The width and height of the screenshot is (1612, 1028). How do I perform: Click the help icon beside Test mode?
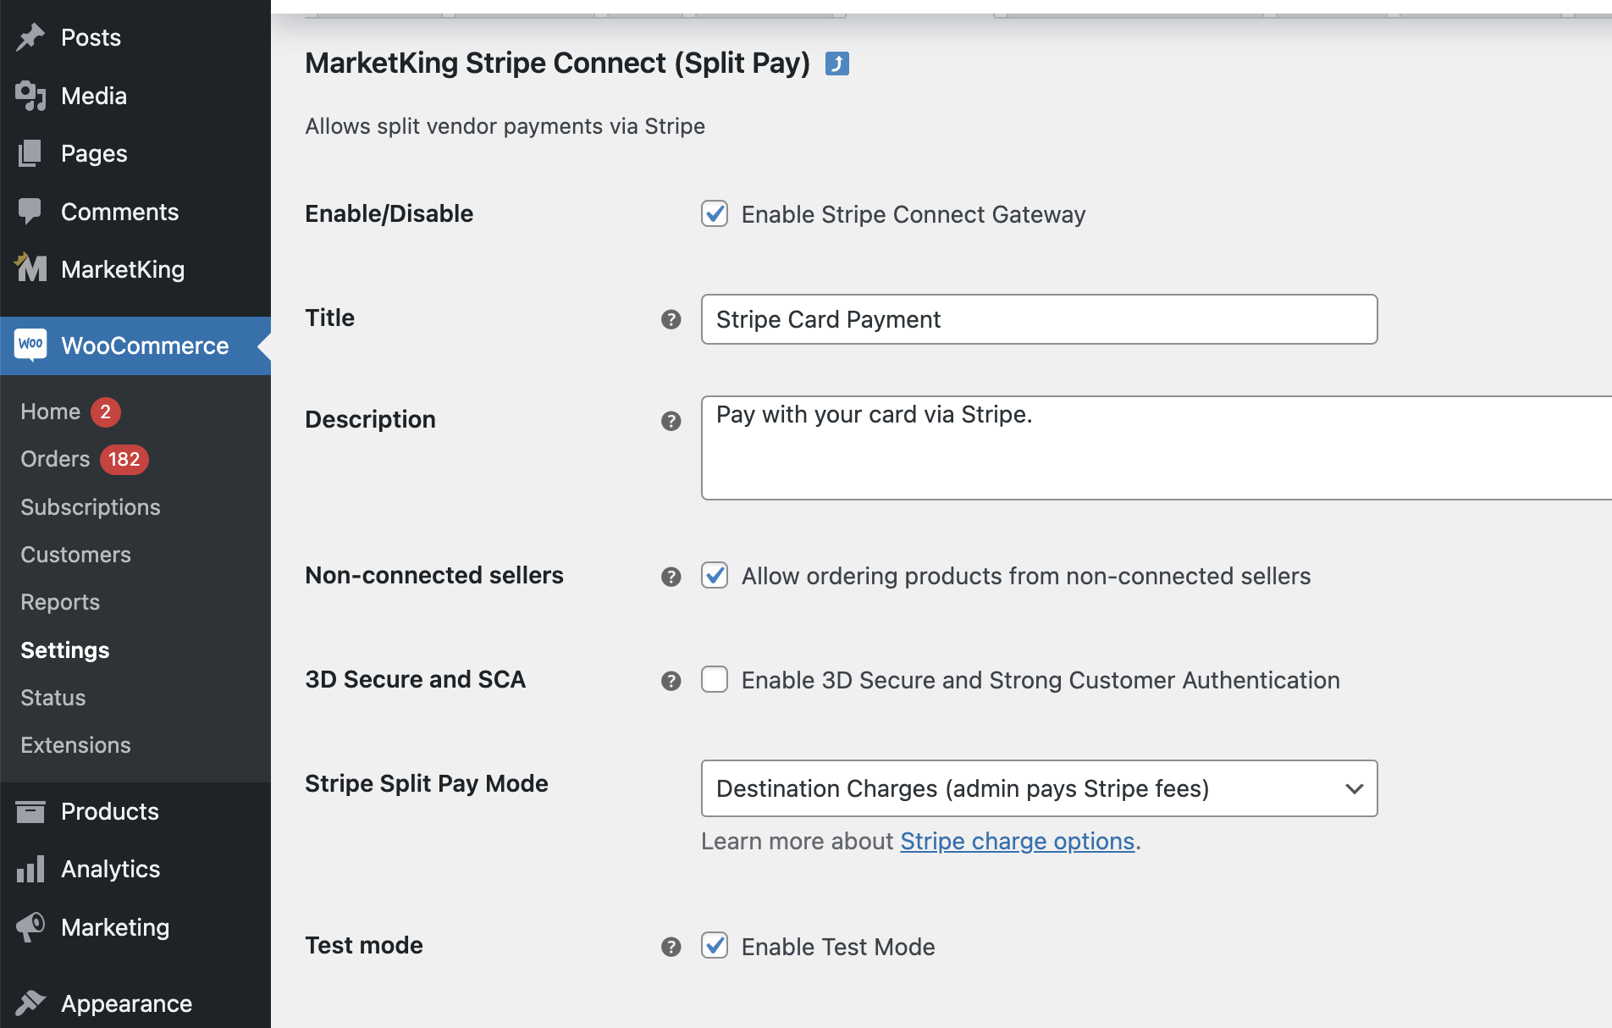(x=671, y=947)
